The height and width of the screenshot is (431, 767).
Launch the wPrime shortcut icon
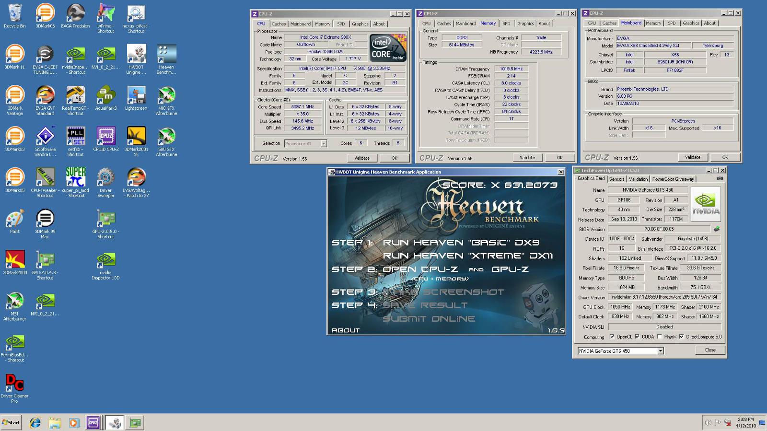[105, 18]
